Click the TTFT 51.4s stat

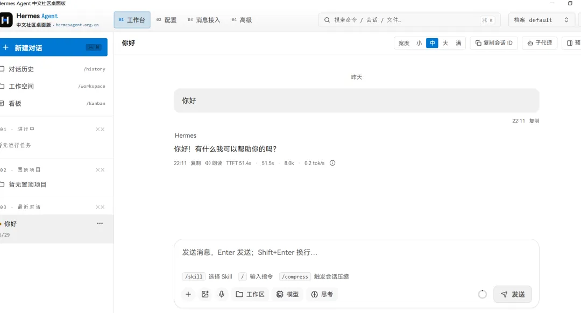(239, 163)
